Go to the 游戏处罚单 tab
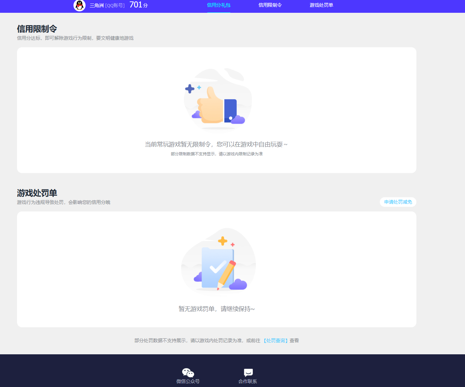Screen dimensions: 465x387 tap(321, 5)
